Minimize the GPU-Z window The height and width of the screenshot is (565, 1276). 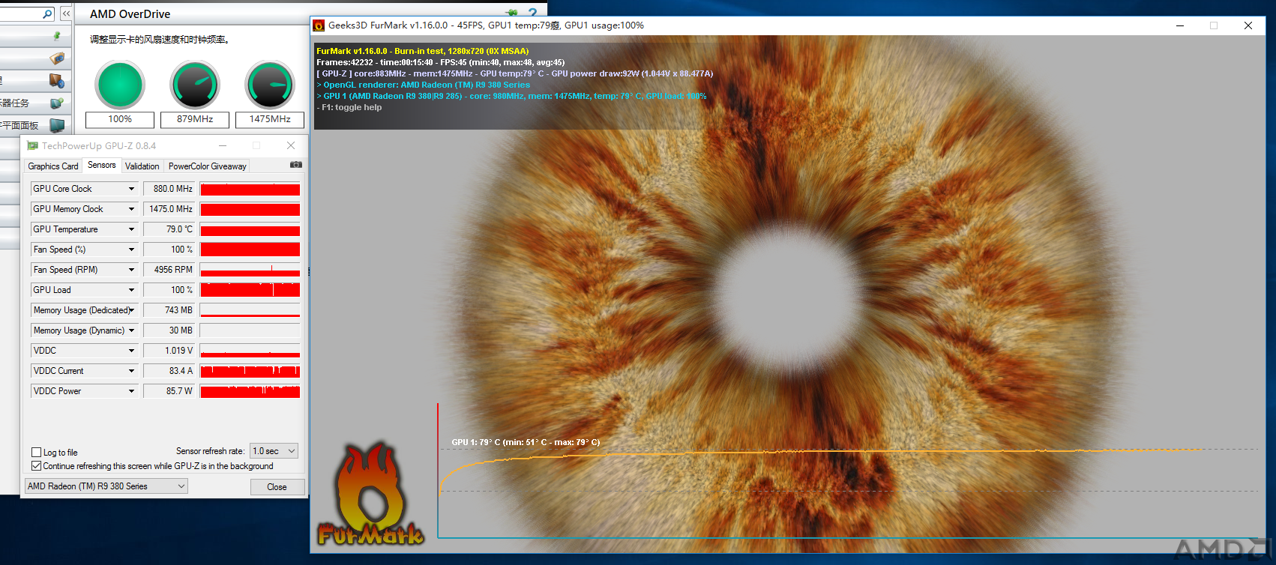(x=223, y=145)
